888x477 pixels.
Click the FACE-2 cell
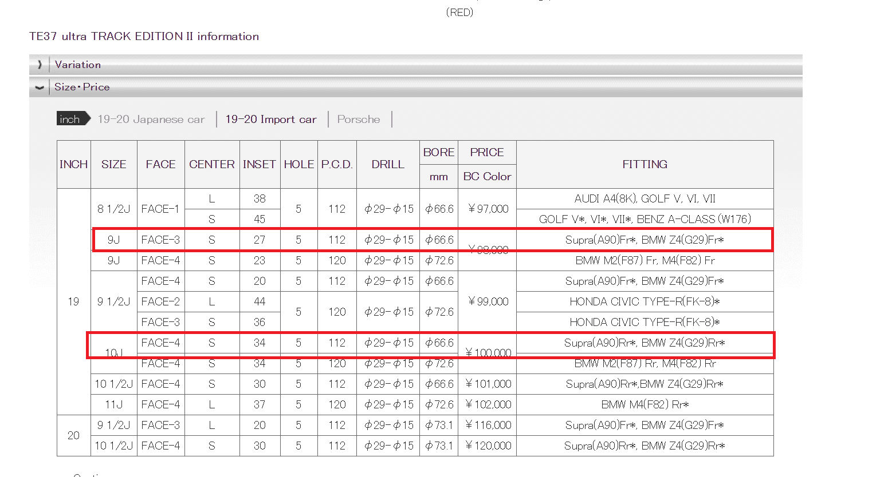coord(161,301)
